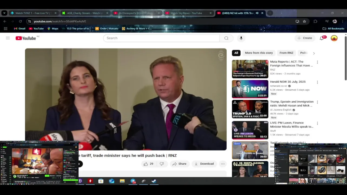This screenshot has width=347, height=195.
Task: Select More from this story chip
Action: click(259, 53)
